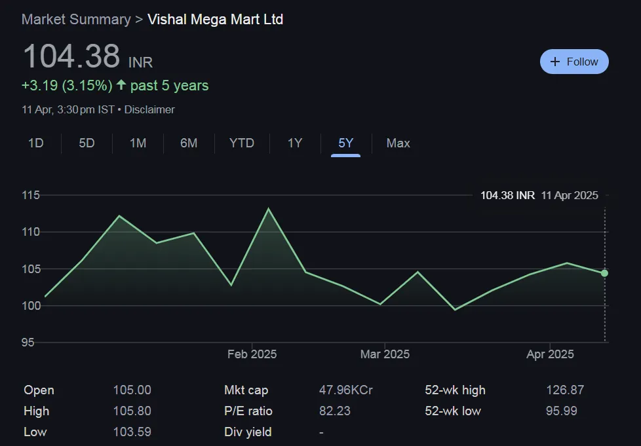641x446 pixels.
Task: Click the Low value 103.59
Action: pyautogui.click(x=132, y=432)
